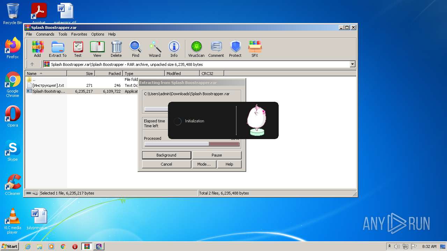Viewport: 447px width, 251px height.
Task: Sort by the Modified column header
Action: tap(182, 74)
